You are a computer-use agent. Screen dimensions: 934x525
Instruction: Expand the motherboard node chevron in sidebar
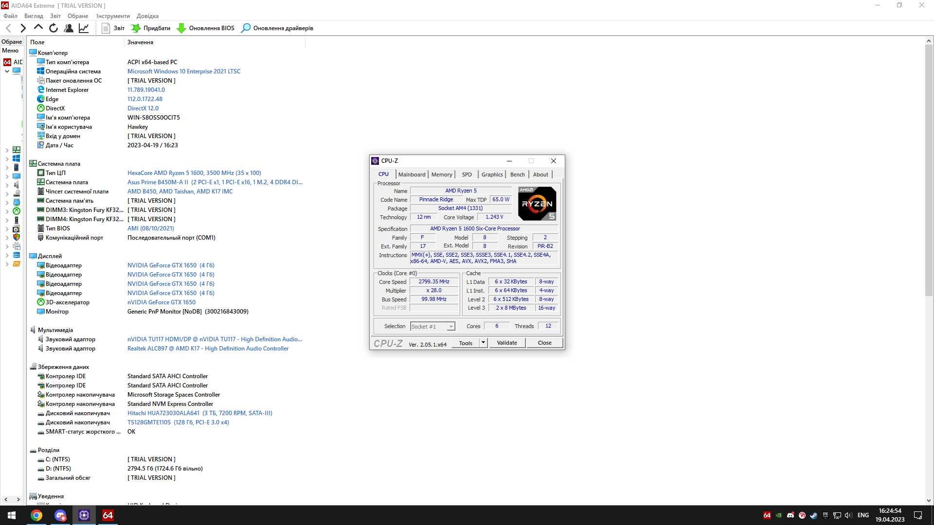pyautogui.click(x=7, y=150)
